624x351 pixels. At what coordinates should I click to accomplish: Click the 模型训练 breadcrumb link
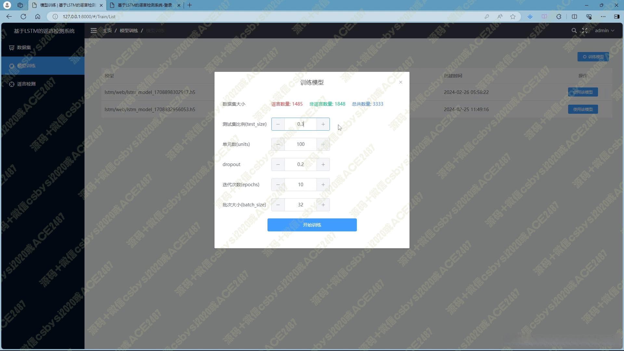[129, 31]
